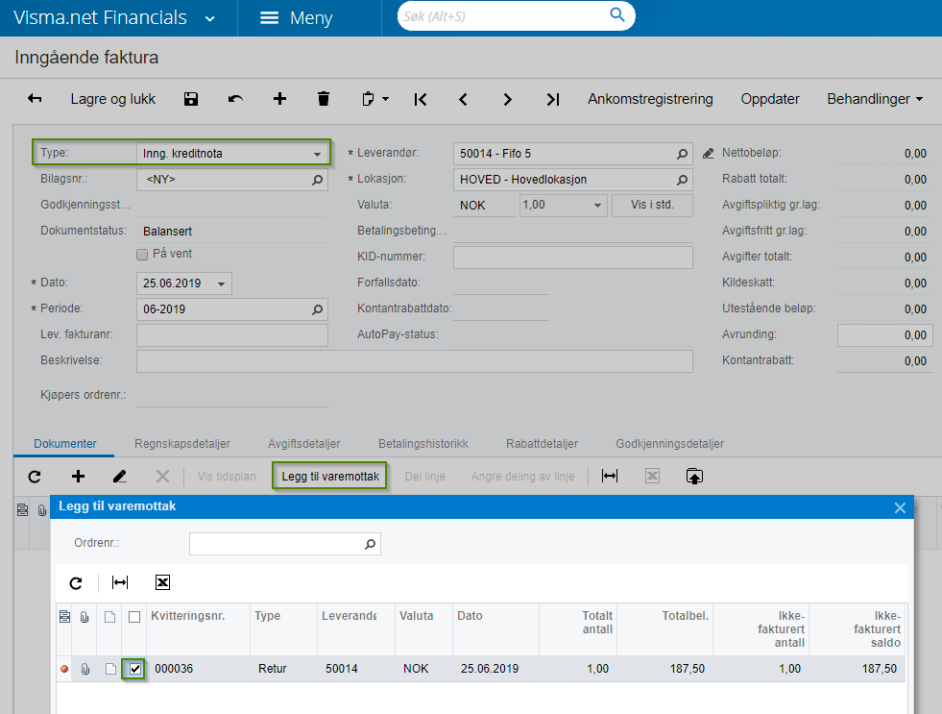Image resolution: width=942 pixels, height=714 pixels.
Task: Click the Legg til varemottak button
Action: click(330, 476)
